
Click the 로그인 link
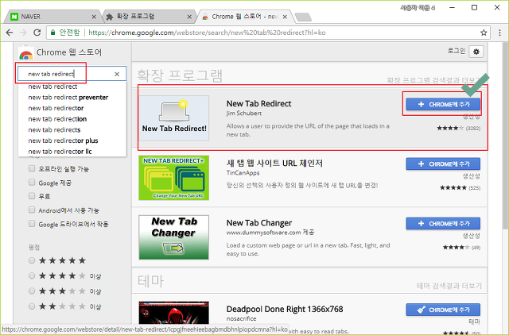click(x=457, y=51)
